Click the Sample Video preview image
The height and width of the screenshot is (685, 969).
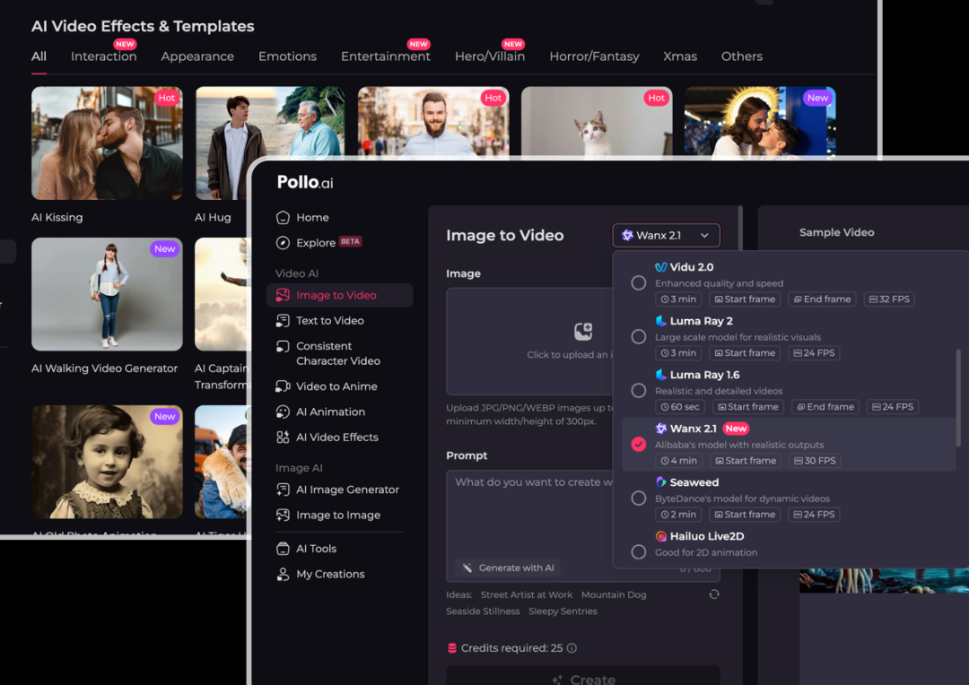coord(884,581)
